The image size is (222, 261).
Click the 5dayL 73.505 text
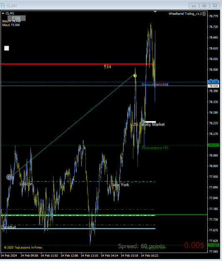point(11,25)
